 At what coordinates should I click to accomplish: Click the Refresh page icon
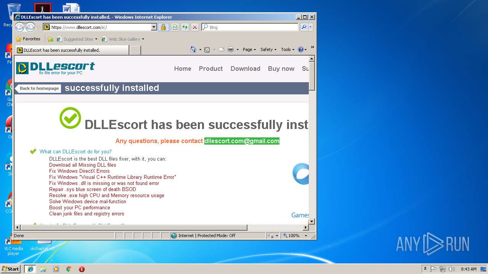[x=185, y=27]
